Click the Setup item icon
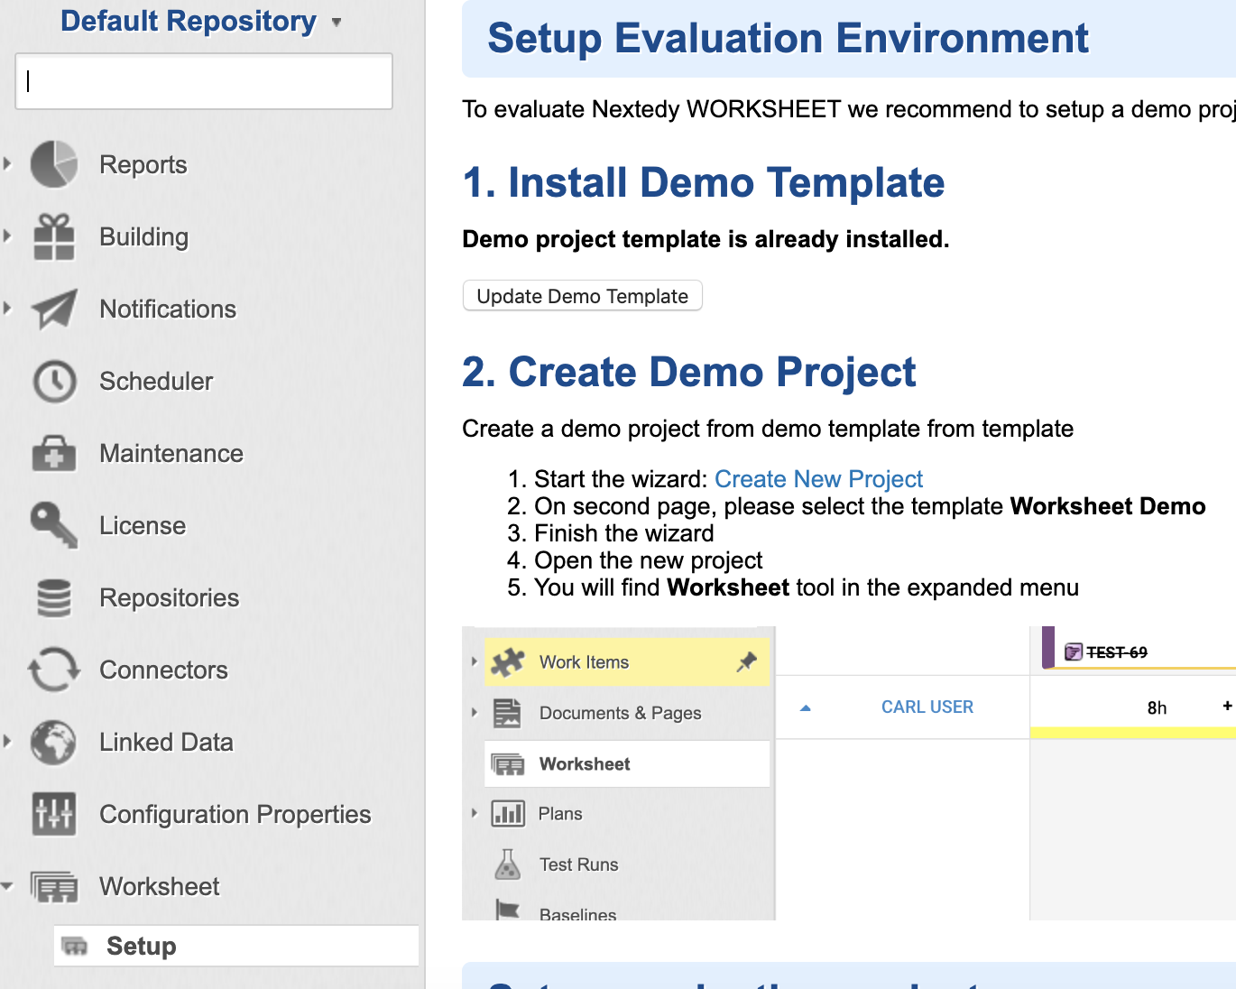 75,946
